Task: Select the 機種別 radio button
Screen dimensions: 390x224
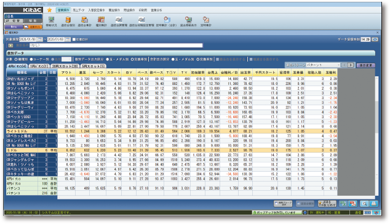Action: click(16, 59)
